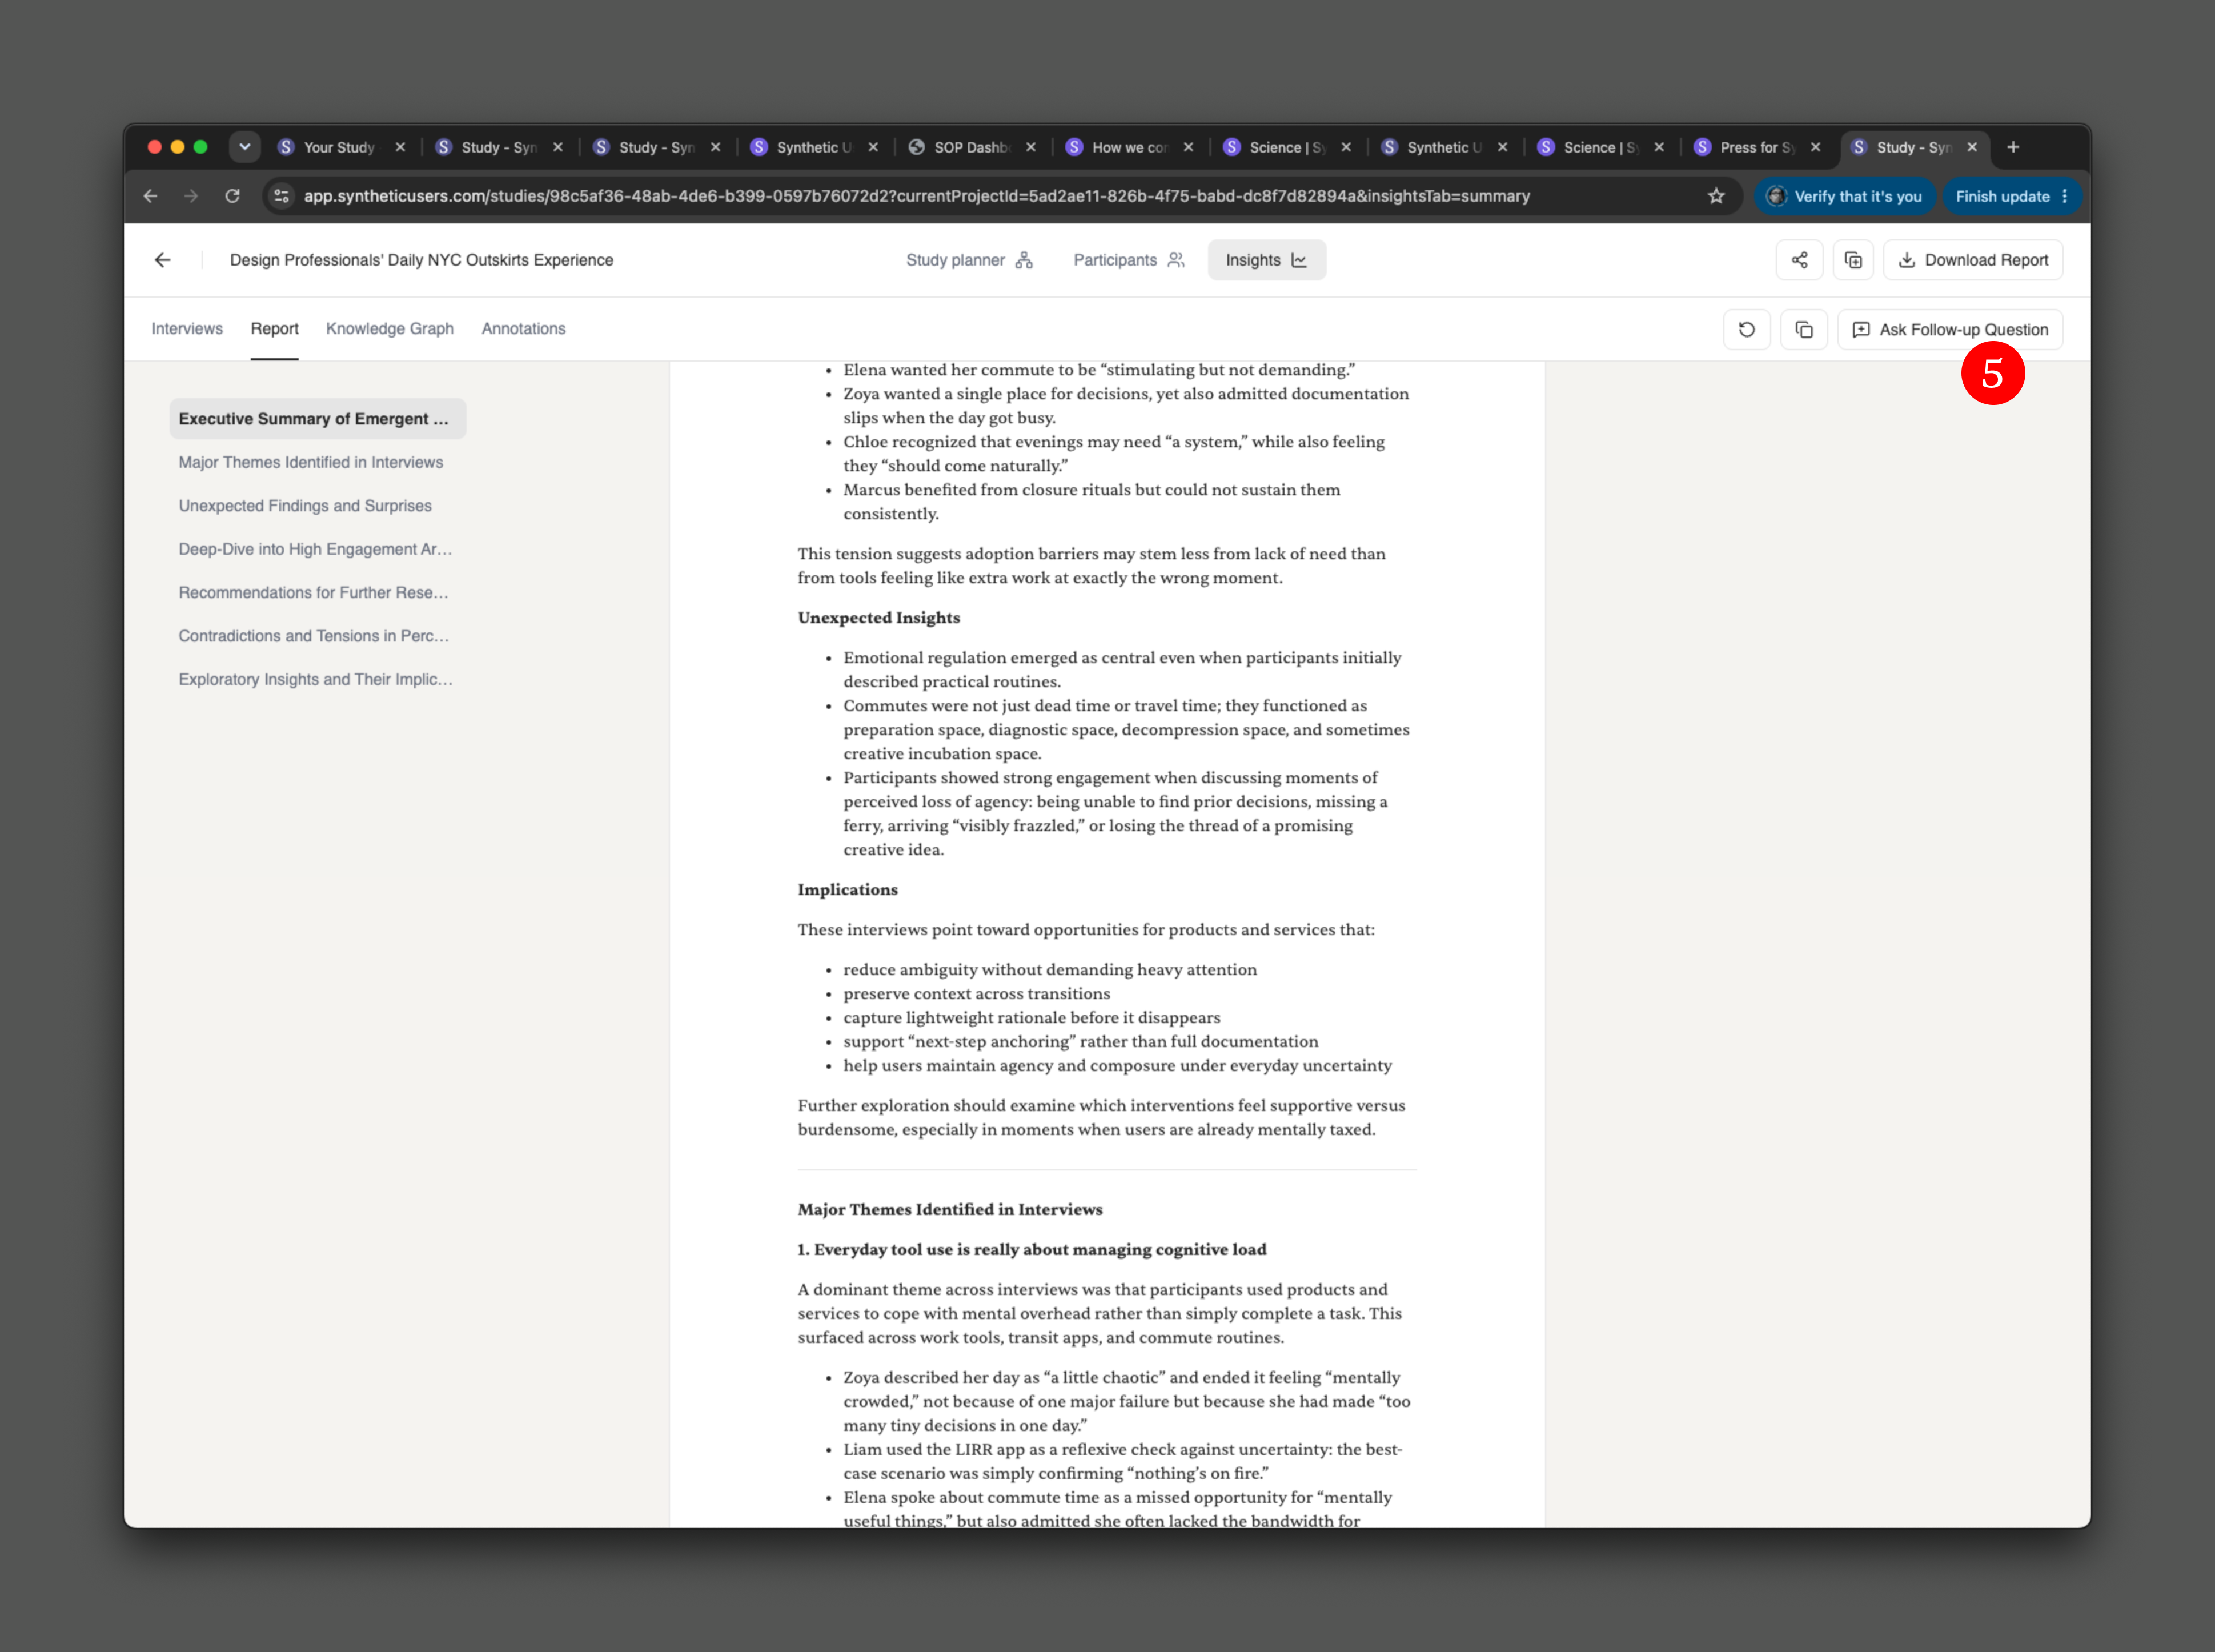
Task: Jump to Deep-Dive into High Engagement section
Action: pyautogui.click(x=315, y=549)
